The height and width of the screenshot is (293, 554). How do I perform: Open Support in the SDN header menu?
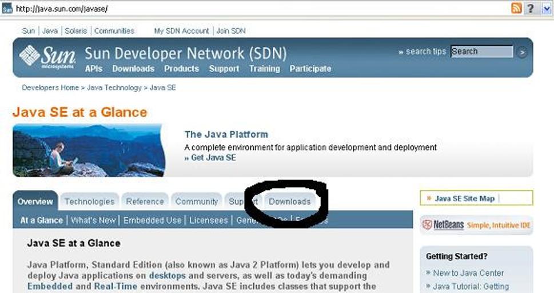coord(224,69)
